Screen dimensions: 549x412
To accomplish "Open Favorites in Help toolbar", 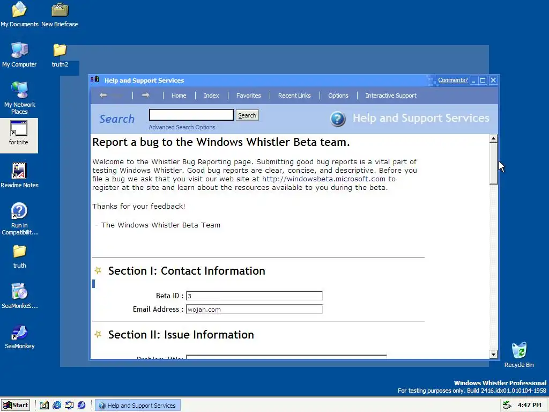I will point(248,95).
